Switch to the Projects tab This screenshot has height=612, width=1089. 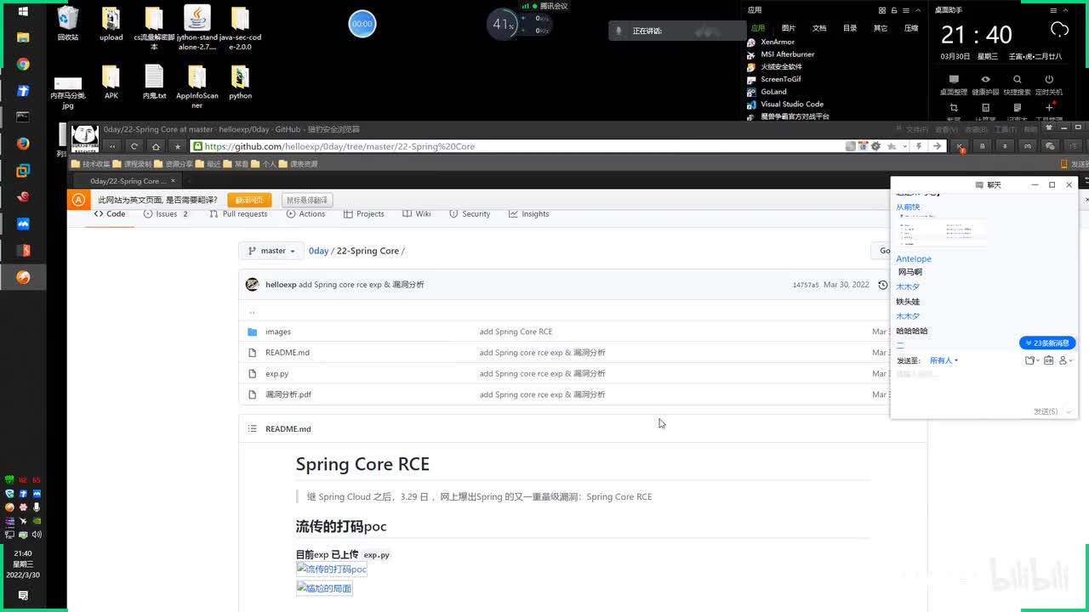point(364,214)
